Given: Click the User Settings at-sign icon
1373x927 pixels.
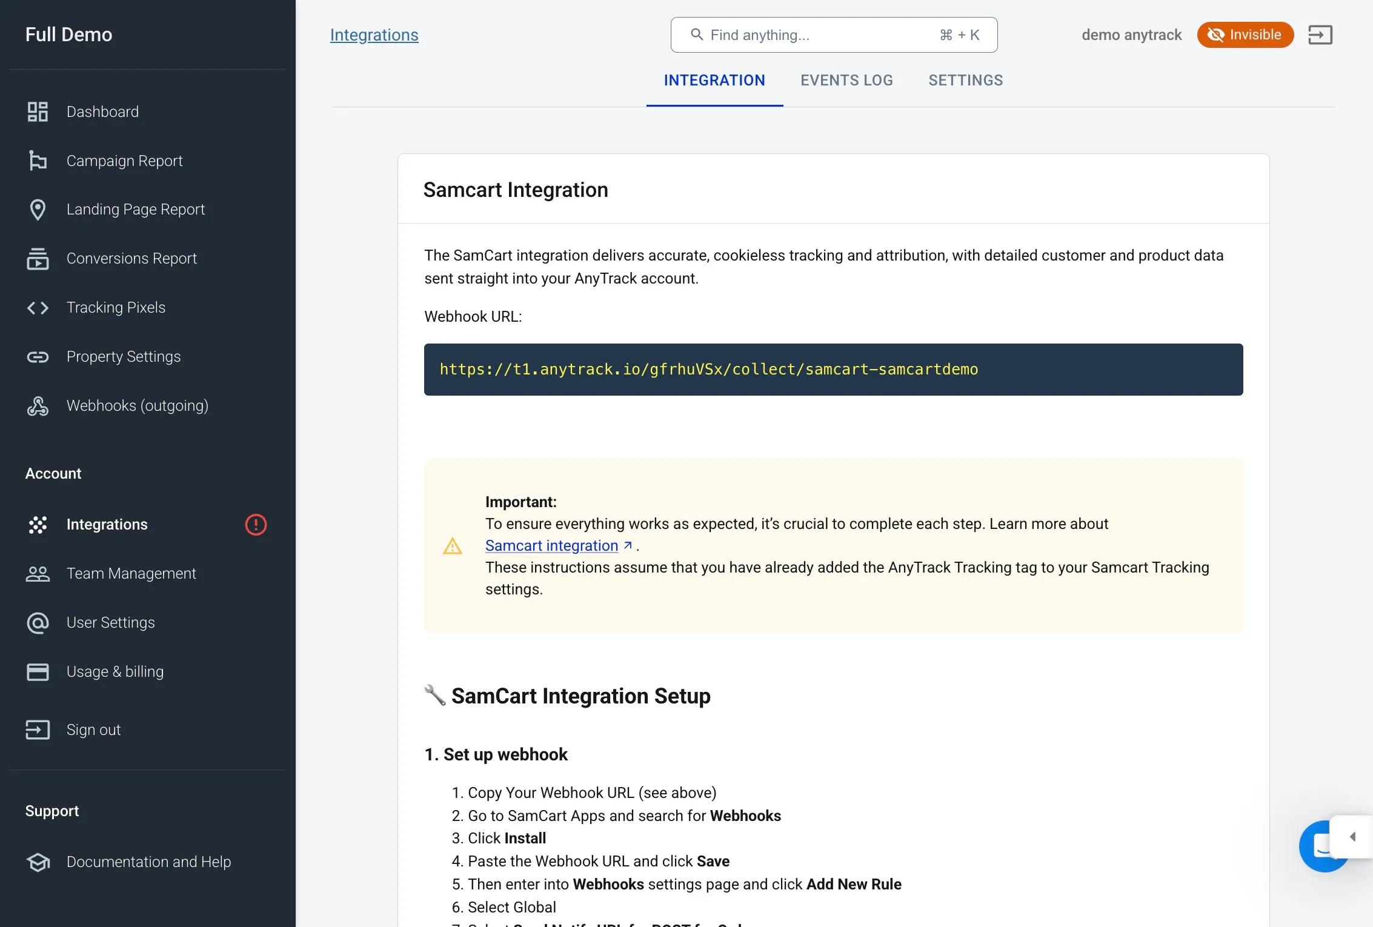Looking at the screenshot, I should [x=38, y=623].
